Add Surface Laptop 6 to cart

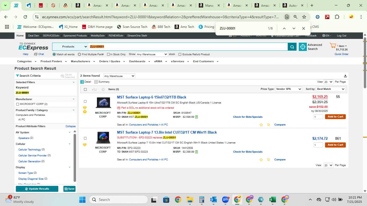coord(335,117)
